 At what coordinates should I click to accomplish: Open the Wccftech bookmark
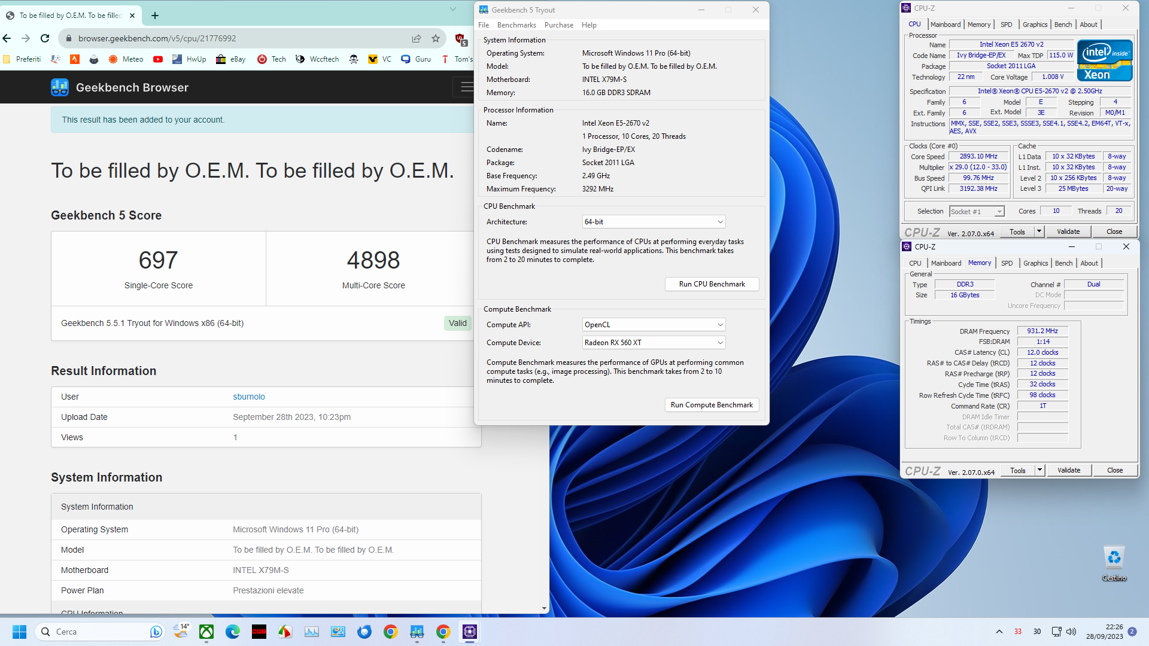(x=317, y=59)
